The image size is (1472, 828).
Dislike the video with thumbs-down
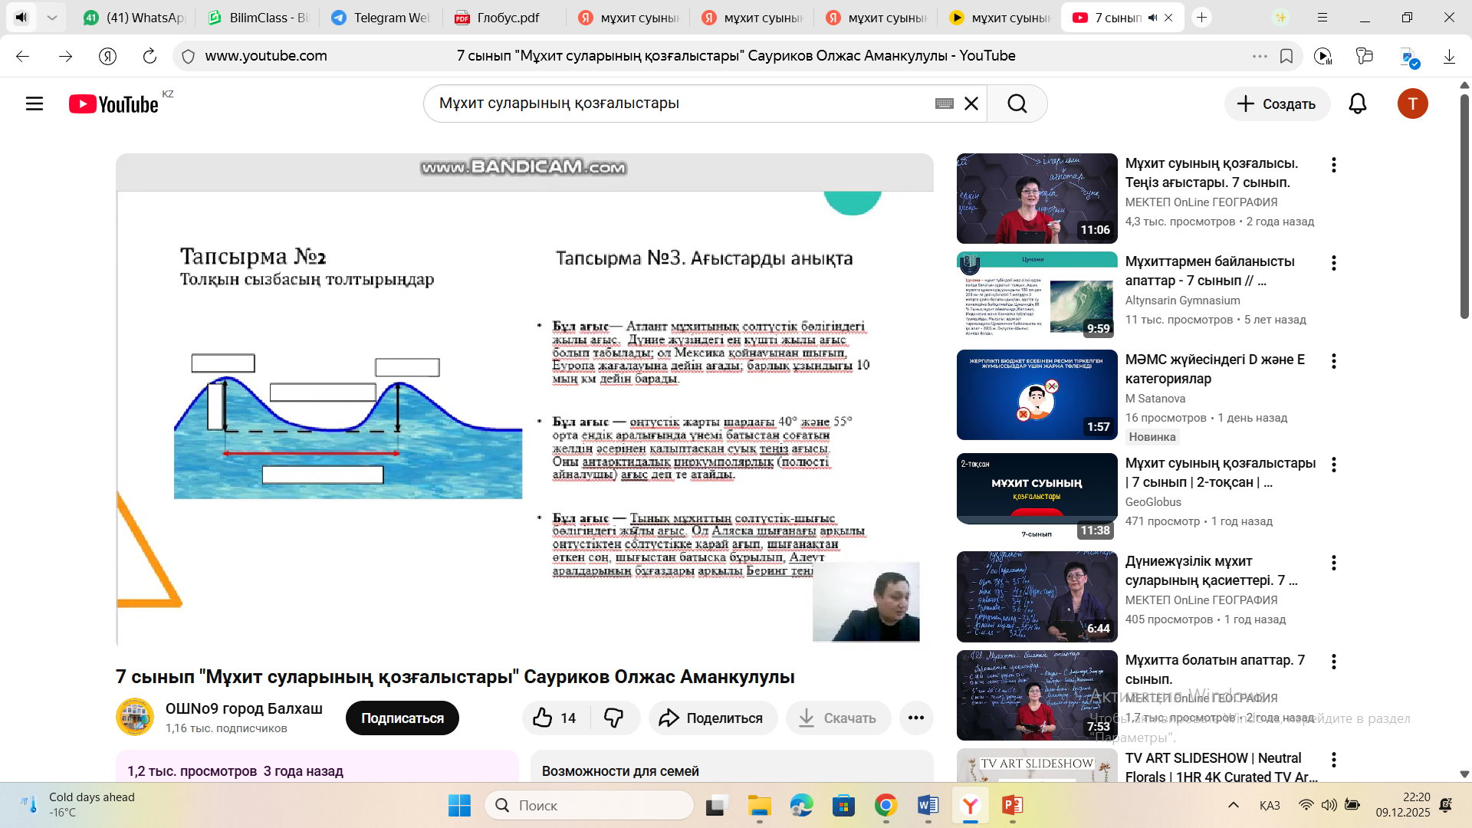click(614, 718)
